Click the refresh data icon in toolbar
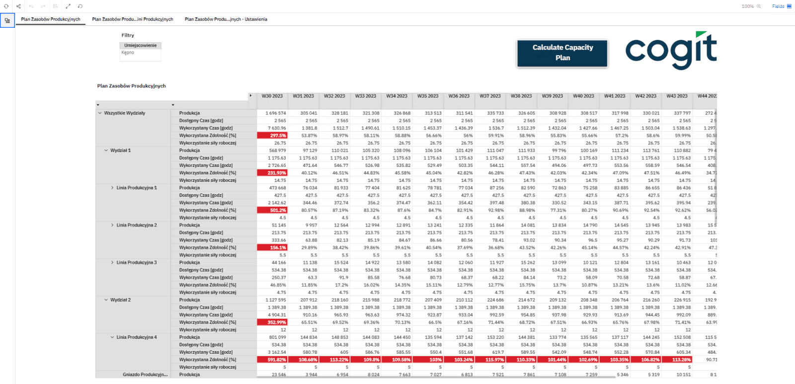Screen dimensions: 795x384 pyautogui.click(x=6, y=6)
